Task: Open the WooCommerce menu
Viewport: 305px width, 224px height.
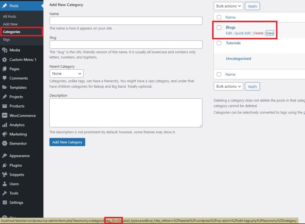Action: pos(23,116)
